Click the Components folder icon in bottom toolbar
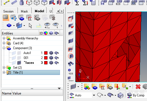This screenshot has height=101, width=147. (95, 86)
